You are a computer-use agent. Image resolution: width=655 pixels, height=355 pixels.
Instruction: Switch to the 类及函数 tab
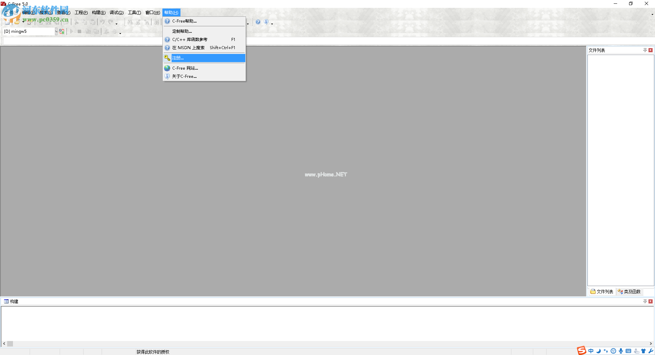[629, 292]
